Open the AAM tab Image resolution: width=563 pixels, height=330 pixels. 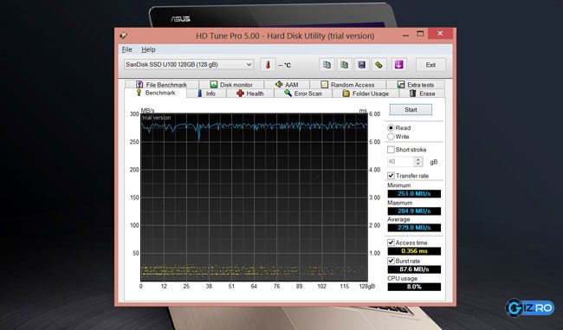287,84
